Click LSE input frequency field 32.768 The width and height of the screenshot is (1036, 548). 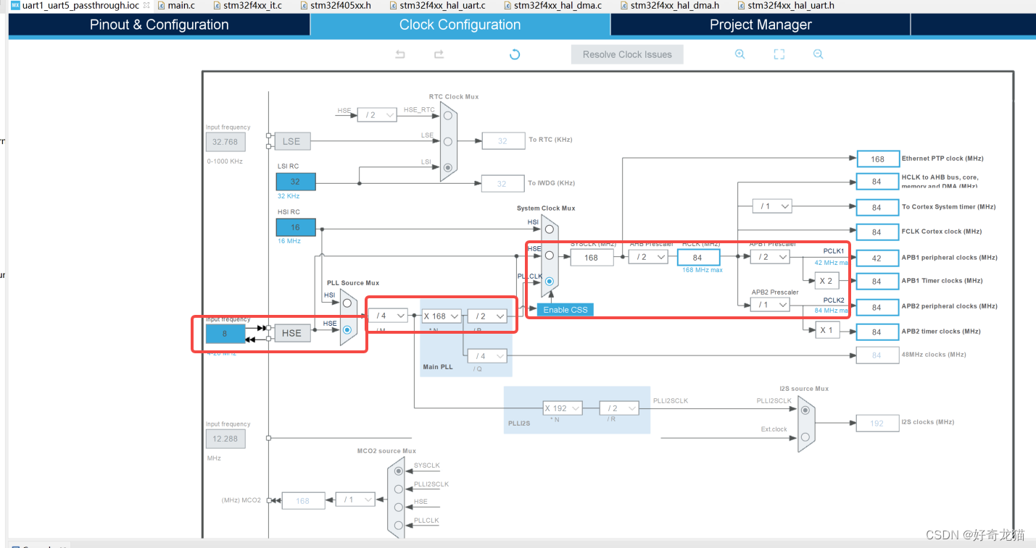click(225, 142)
